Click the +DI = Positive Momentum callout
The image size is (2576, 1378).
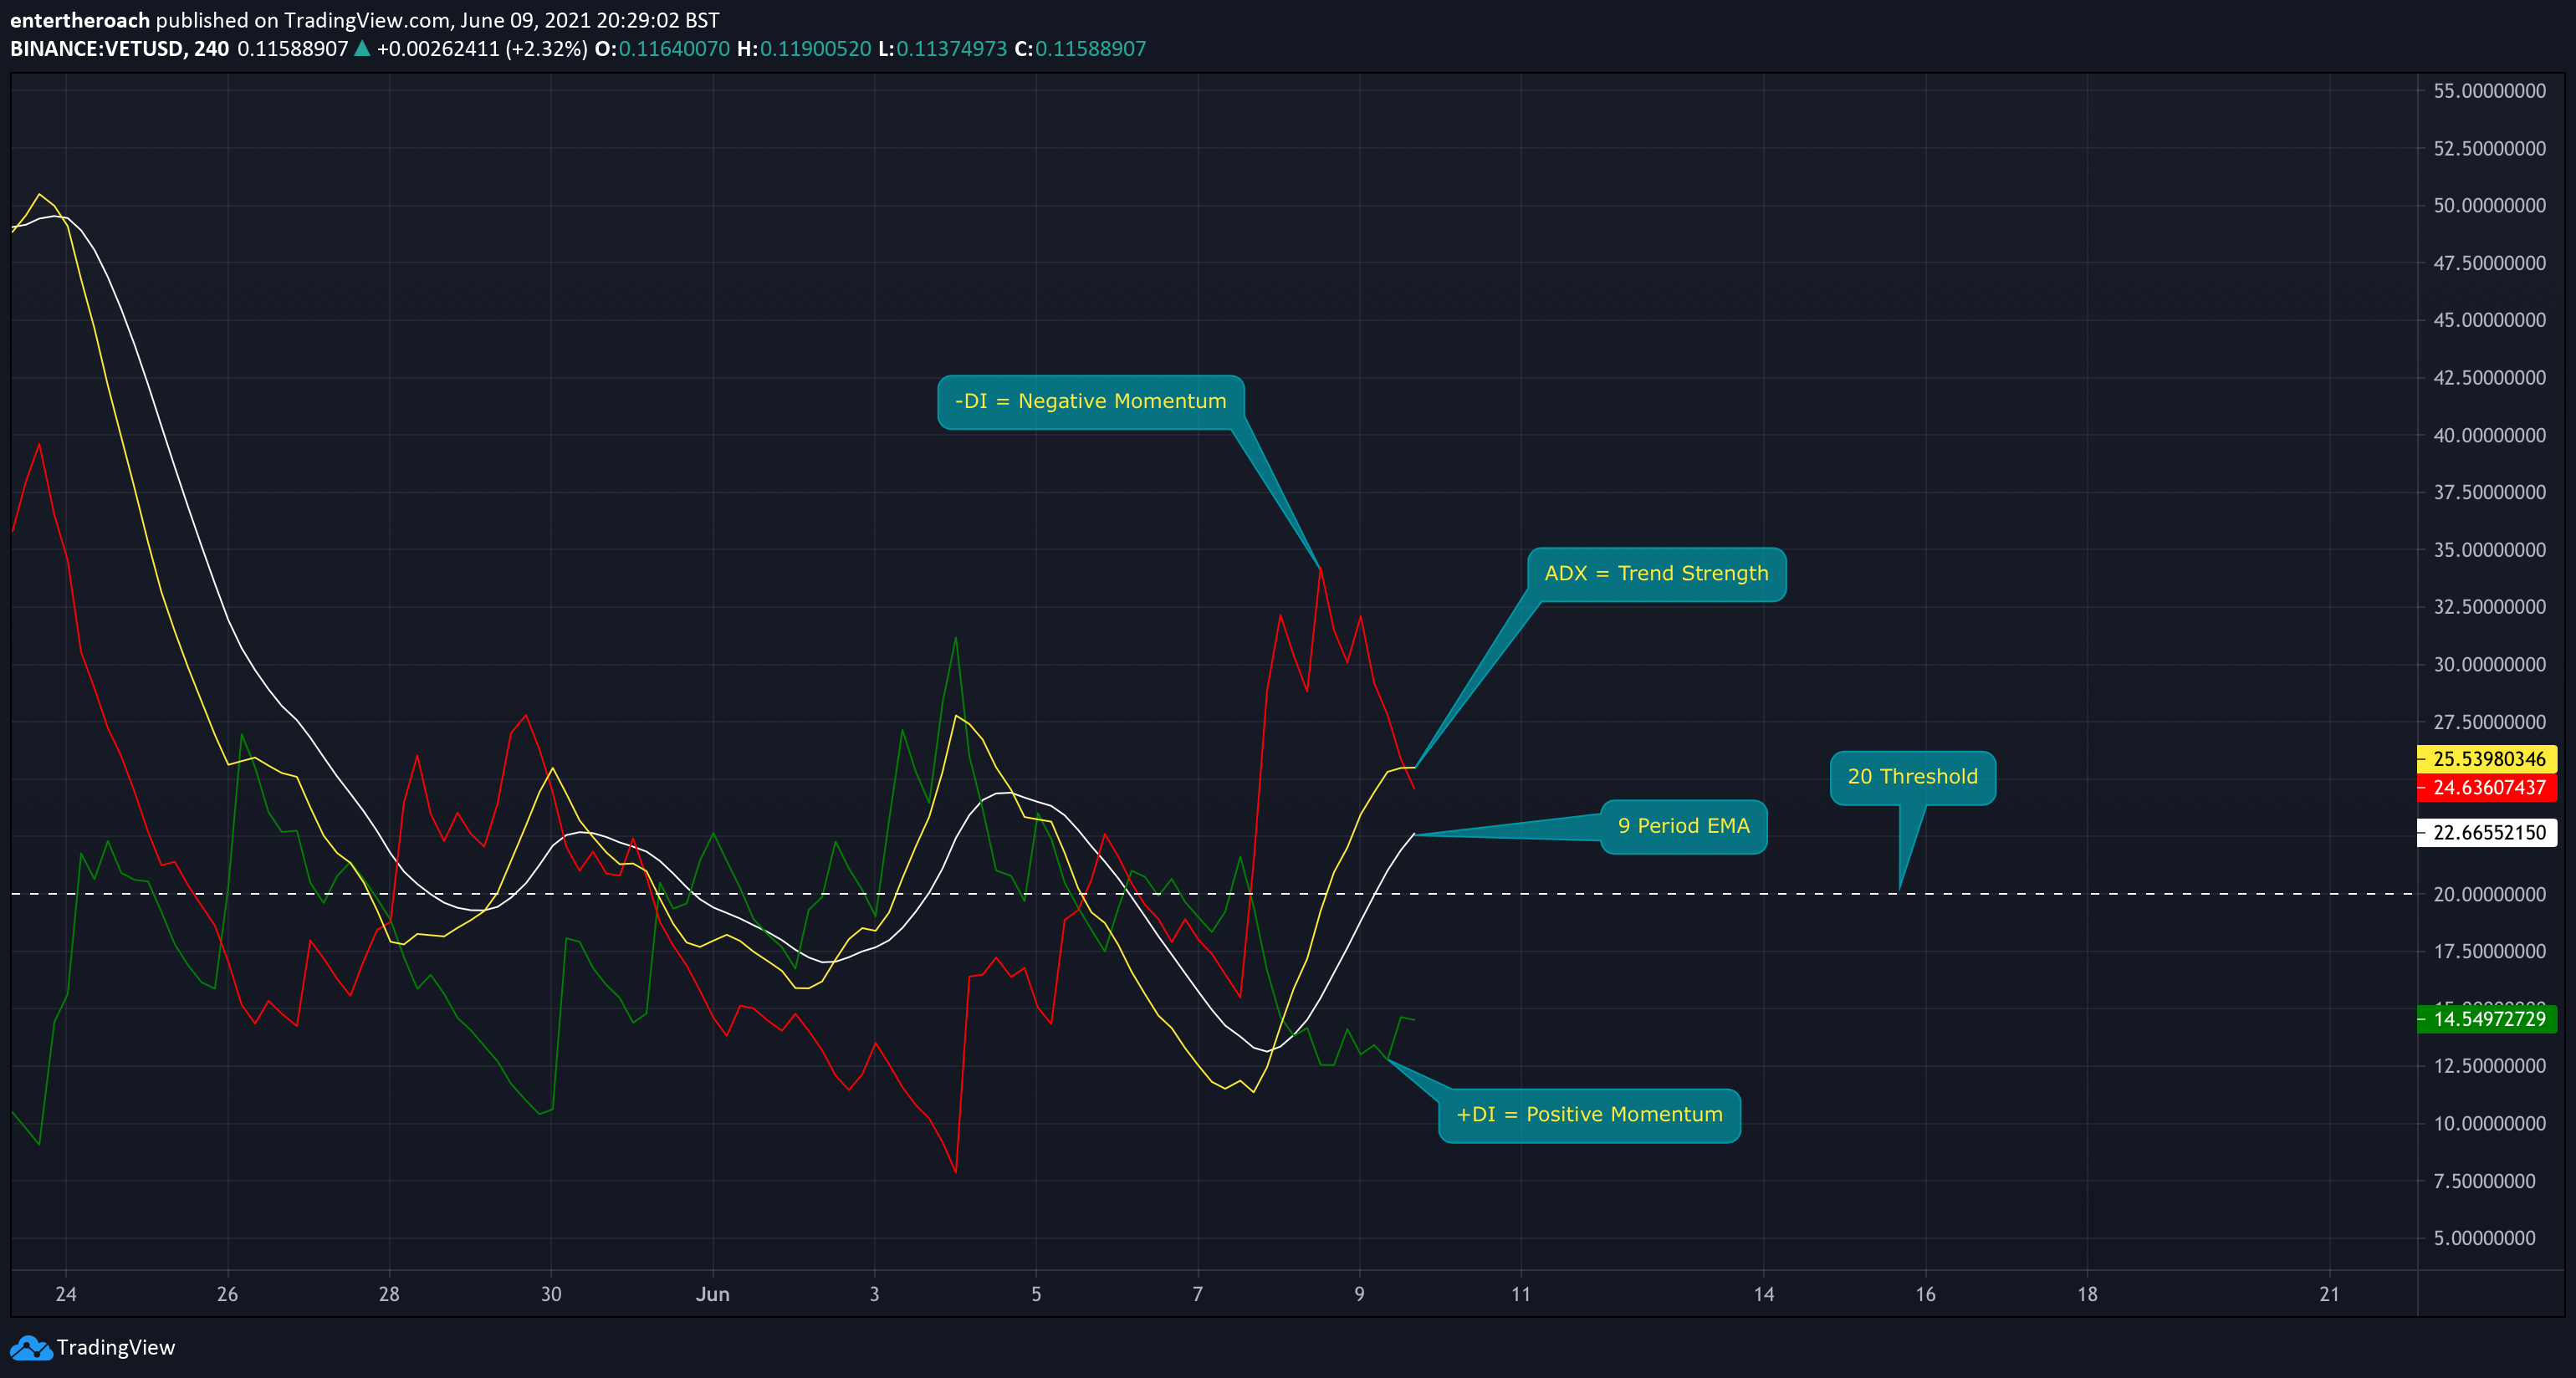pos(1590,1115)
